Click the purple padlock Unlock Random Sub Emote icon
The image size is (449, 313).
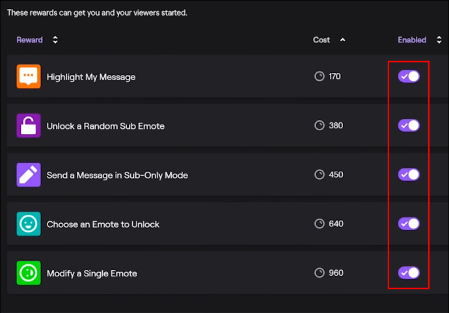coord(29,126)
